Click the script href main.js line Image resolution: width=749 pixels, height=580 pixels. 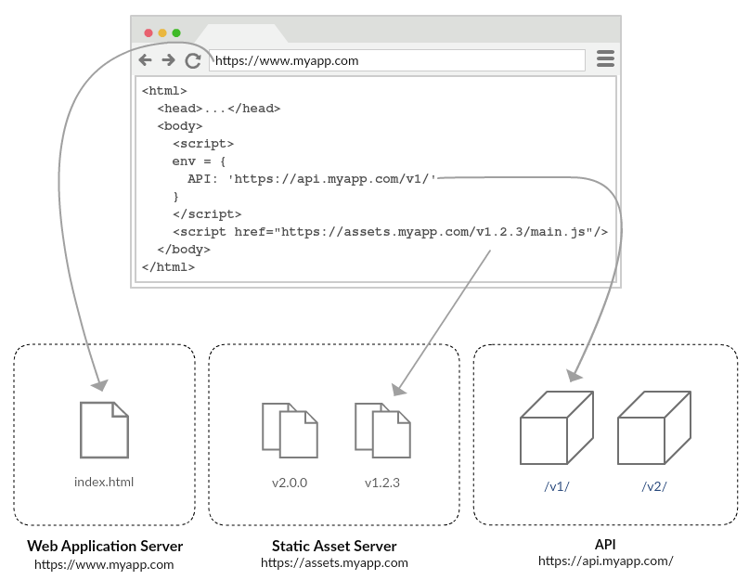pos(390,232)
